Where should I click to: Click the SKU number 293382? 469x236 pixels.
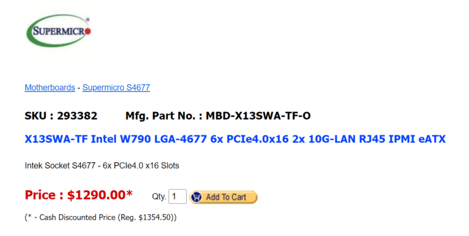click(x=77, y=116)
